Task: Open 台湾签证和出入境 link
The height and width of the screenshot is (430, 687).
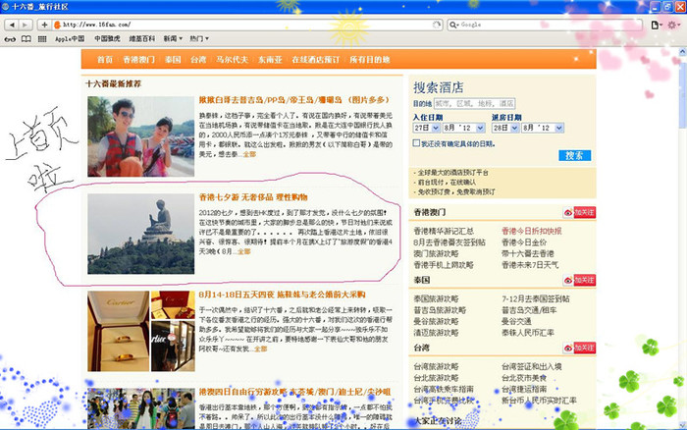Action: coord(532,367)
